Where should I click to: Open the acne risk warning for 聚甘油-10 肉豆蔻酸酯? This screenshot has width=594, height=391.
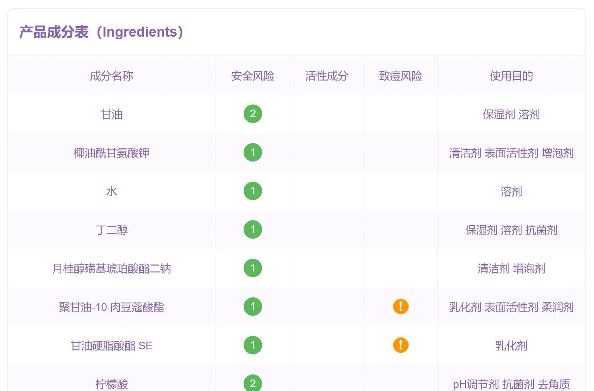[x=400, y=307]
